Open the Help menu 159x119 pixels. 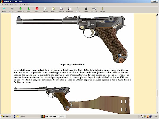click(28, 4)
